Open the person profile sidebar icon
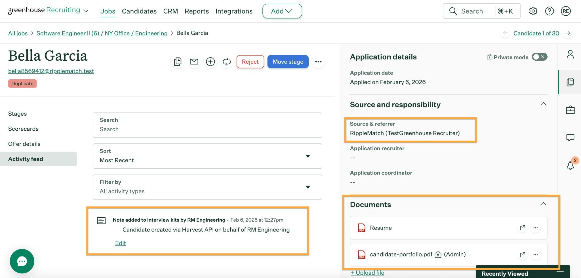 570,54
